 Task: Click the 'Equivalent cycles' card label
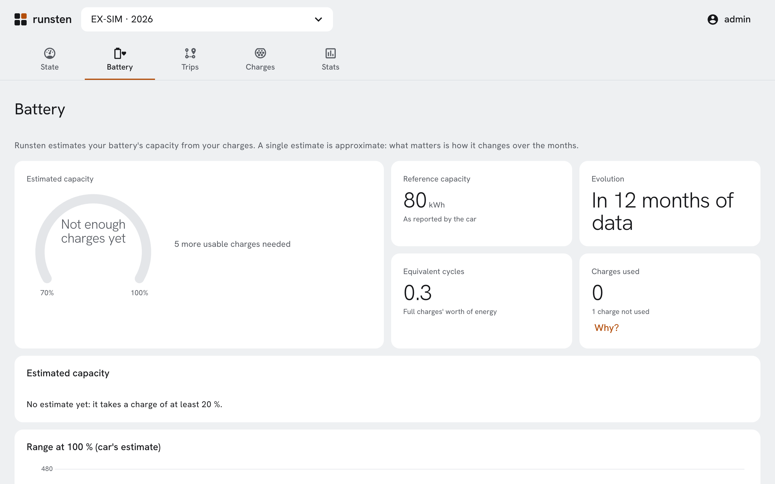click(433, 271)
